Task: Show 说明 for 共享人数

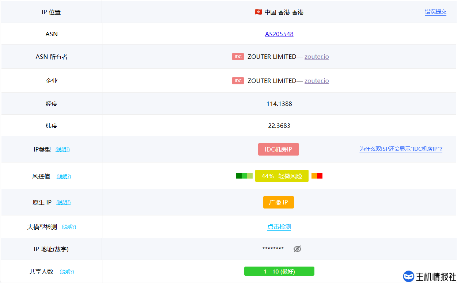Action: pyautogui.click(x=67, y=272)
